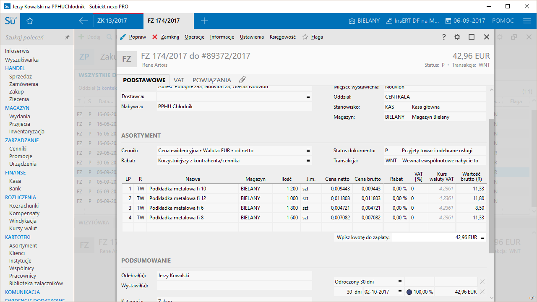The height and width of the screenshot is (302, 537).
Task: Open POMOC help
Action: click(503, 21)
